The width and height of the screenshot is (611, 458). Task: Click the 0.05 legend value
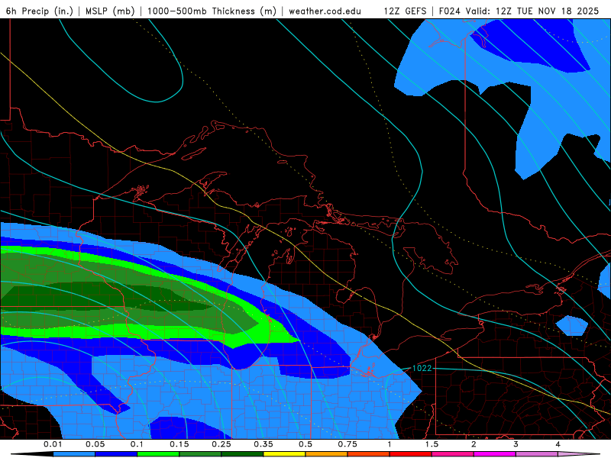pyautogui.click(x=95, y=444)
